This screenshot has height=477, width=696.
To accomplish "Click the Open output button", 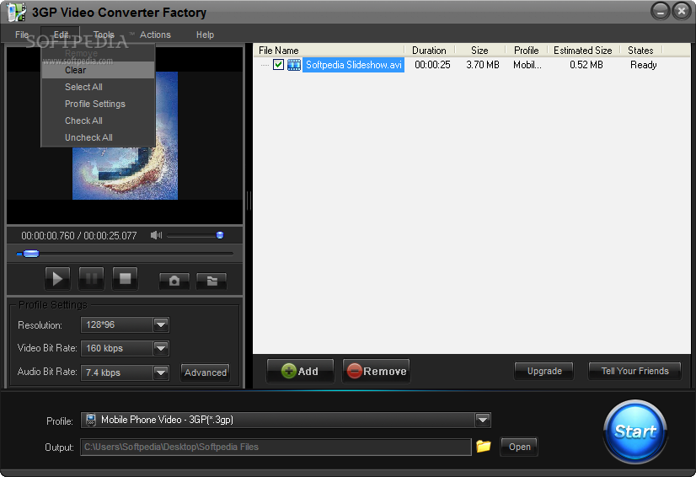I will pos(519,447).
